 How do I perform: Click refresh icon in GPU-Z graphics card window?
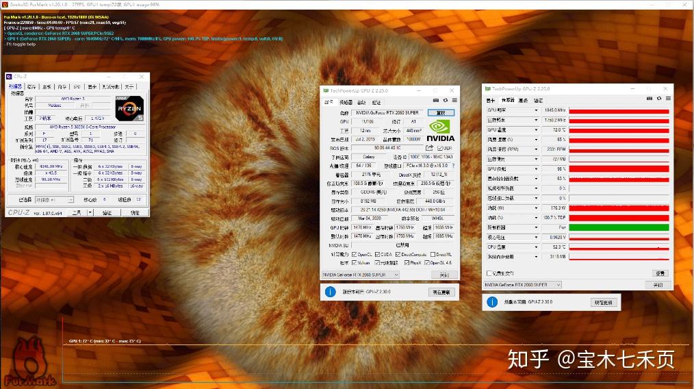446,101
